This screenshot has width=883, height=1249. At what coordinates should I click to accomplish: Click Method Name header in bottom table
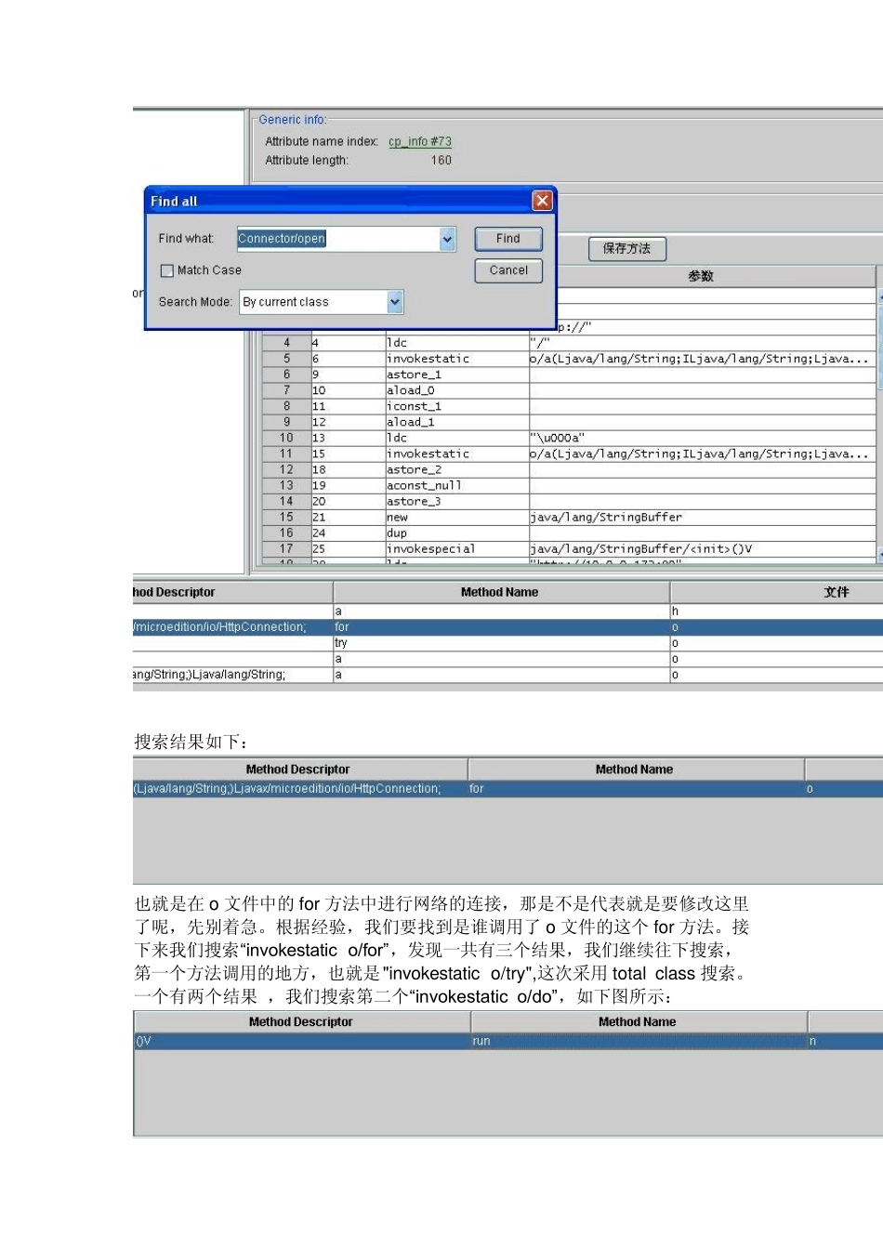[639, 1022]
